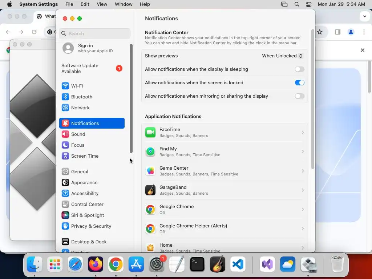Open the File menu

pos(69,4)
